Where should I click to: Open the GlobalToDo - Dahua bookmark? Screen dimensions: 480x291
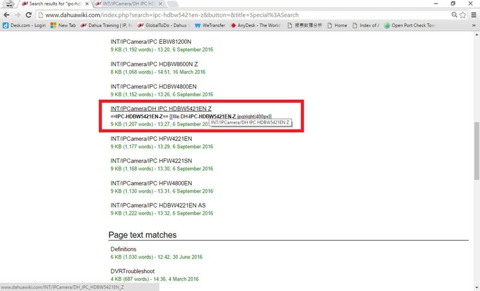coord(163,25)
